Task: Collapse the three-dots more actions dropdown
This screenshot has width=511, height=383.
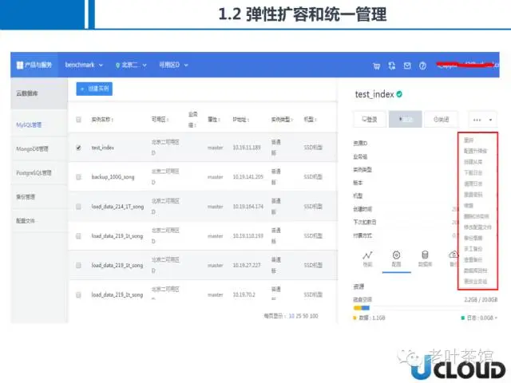Action: pos(482,120)
